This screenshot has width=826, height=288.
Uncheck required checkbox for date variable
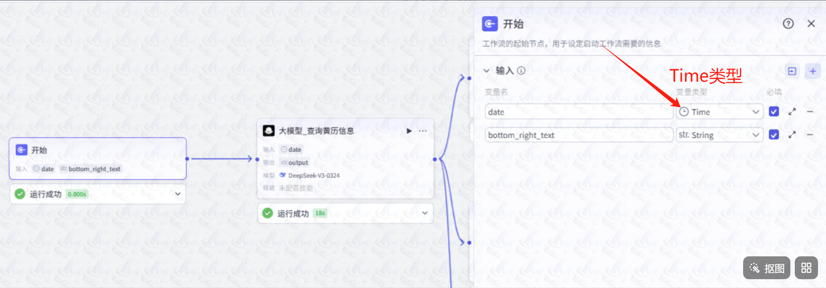tap(774, 112)
